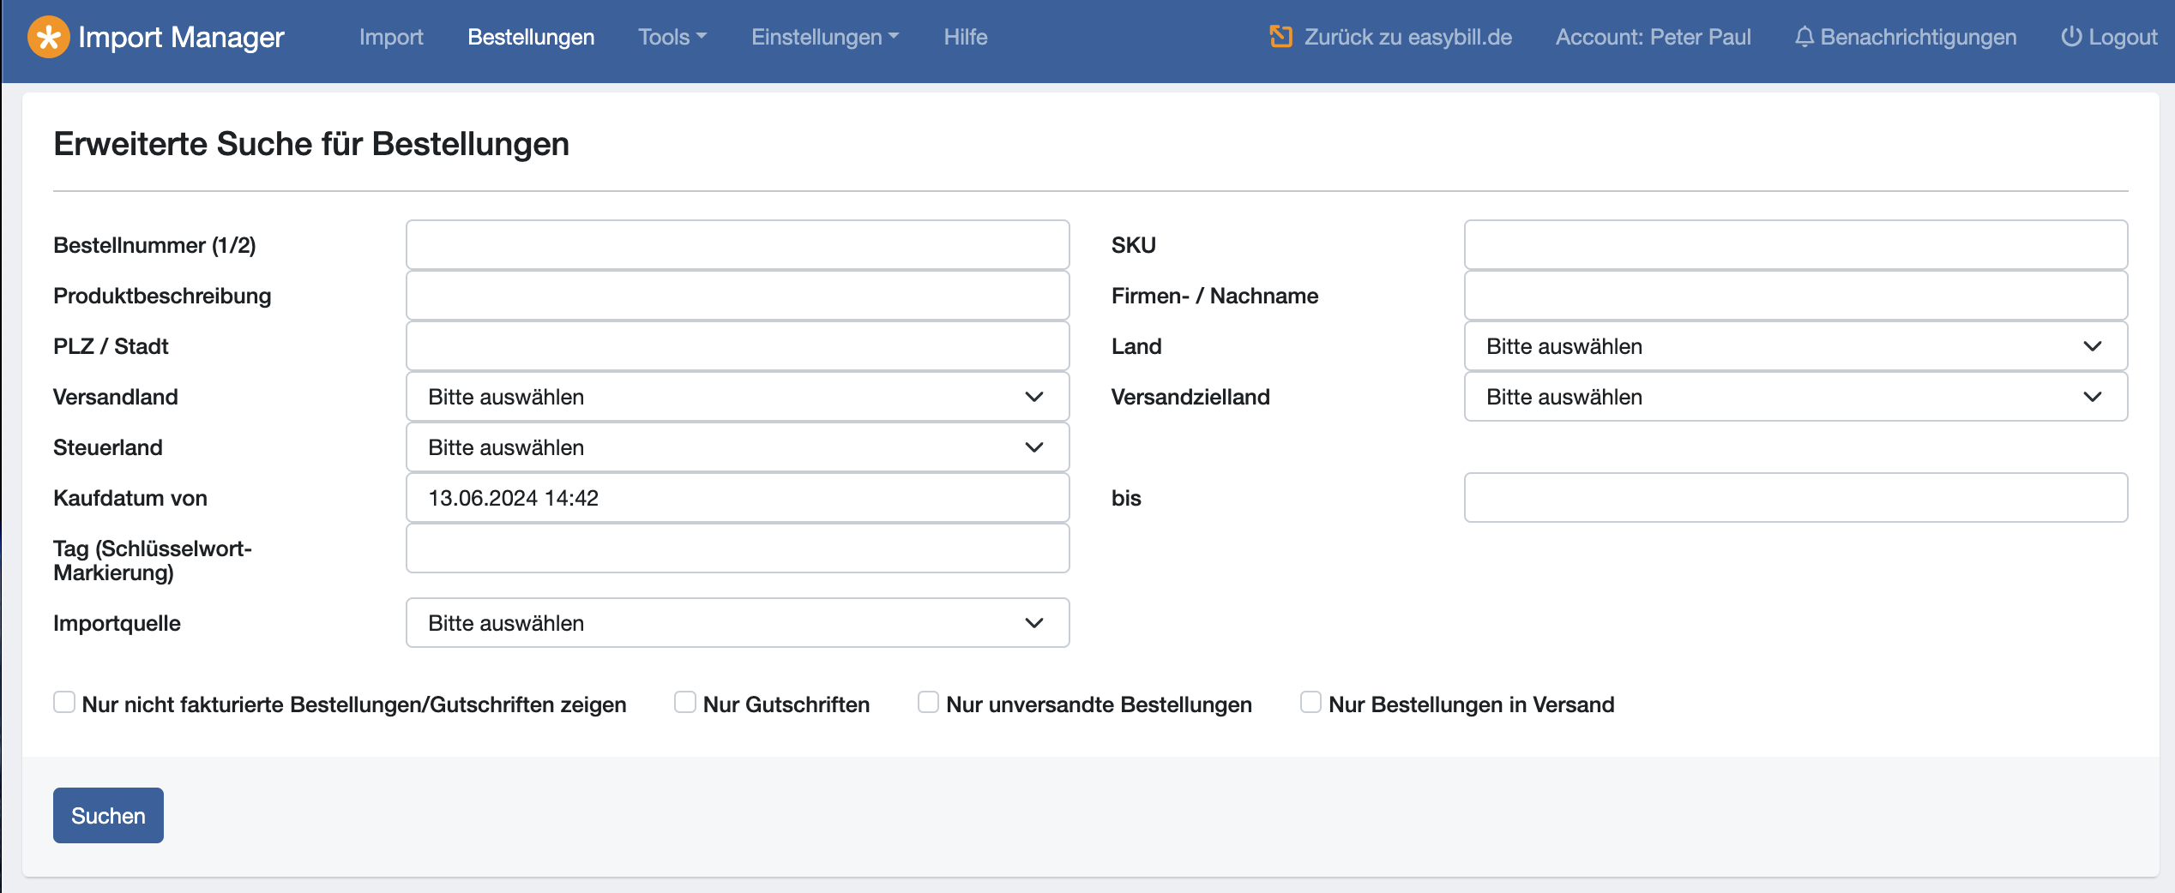The image size is (2175, 893).
Task: Focus the Firmen- / Nachname input field
Action: point(1796,296)
